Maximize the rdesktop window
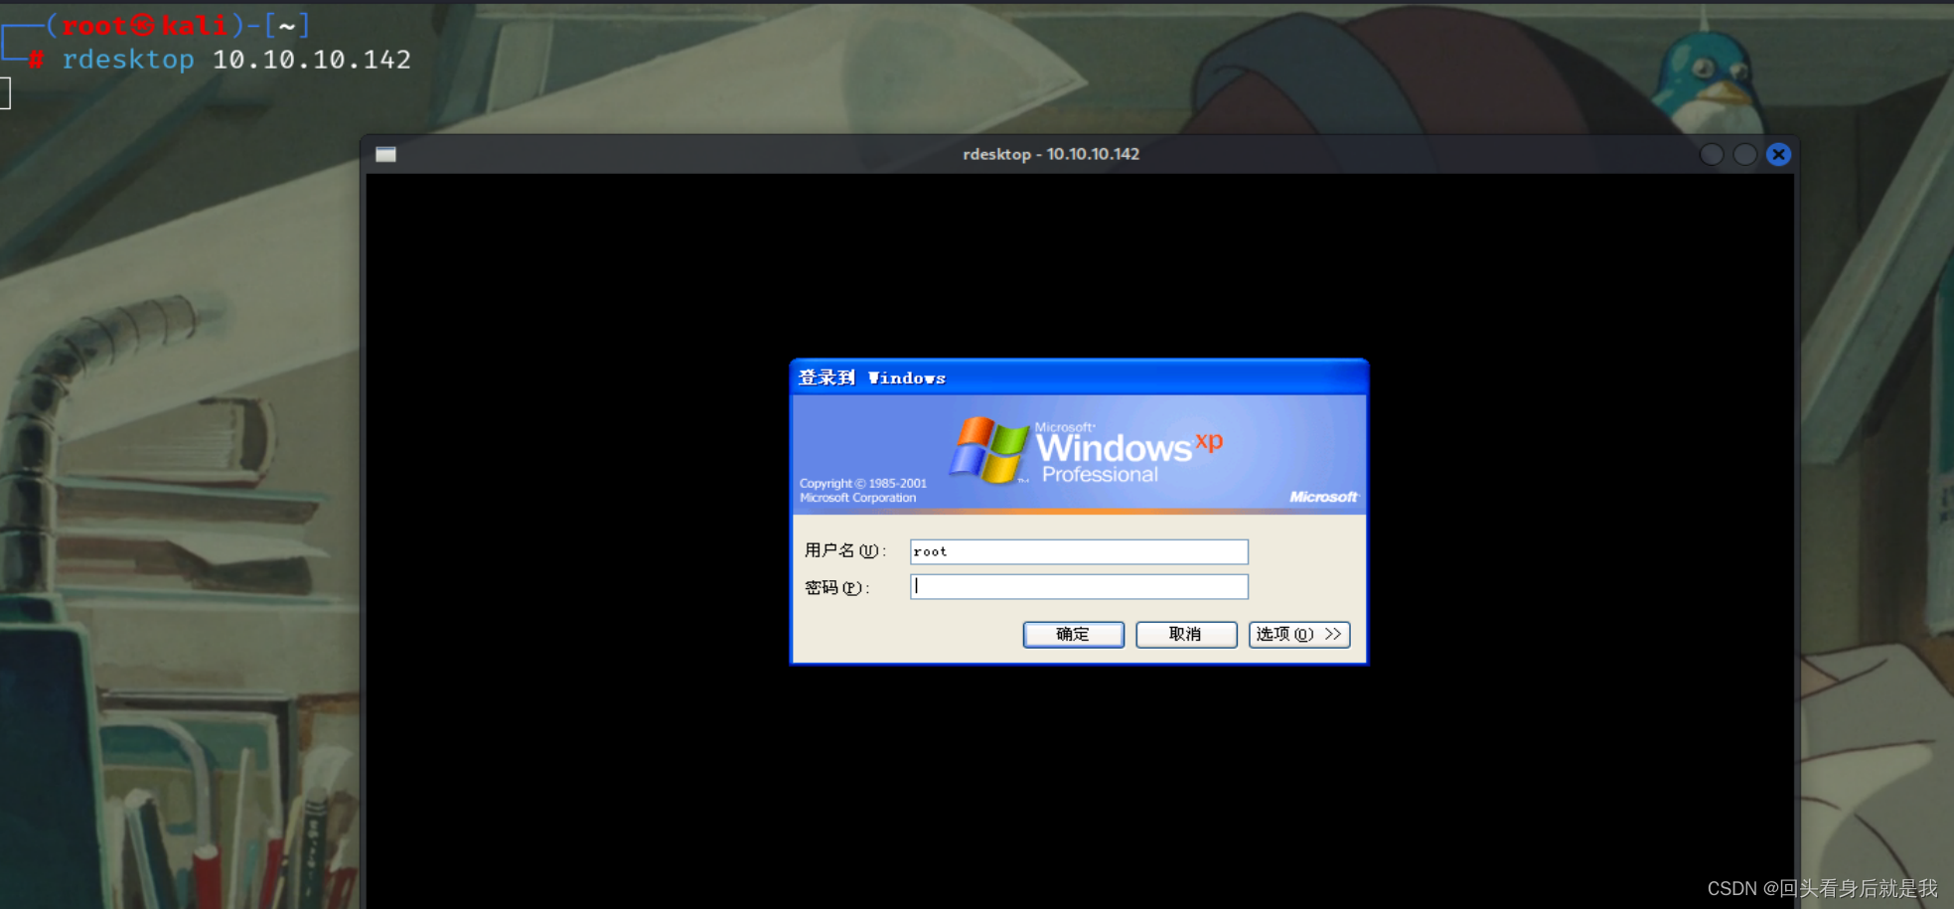The image size is (1954, 909). point(1744,154)
